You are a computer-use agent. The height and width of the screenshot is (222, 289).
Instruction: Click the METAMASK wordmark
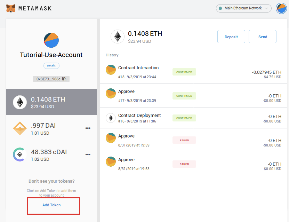pos(35,8)
